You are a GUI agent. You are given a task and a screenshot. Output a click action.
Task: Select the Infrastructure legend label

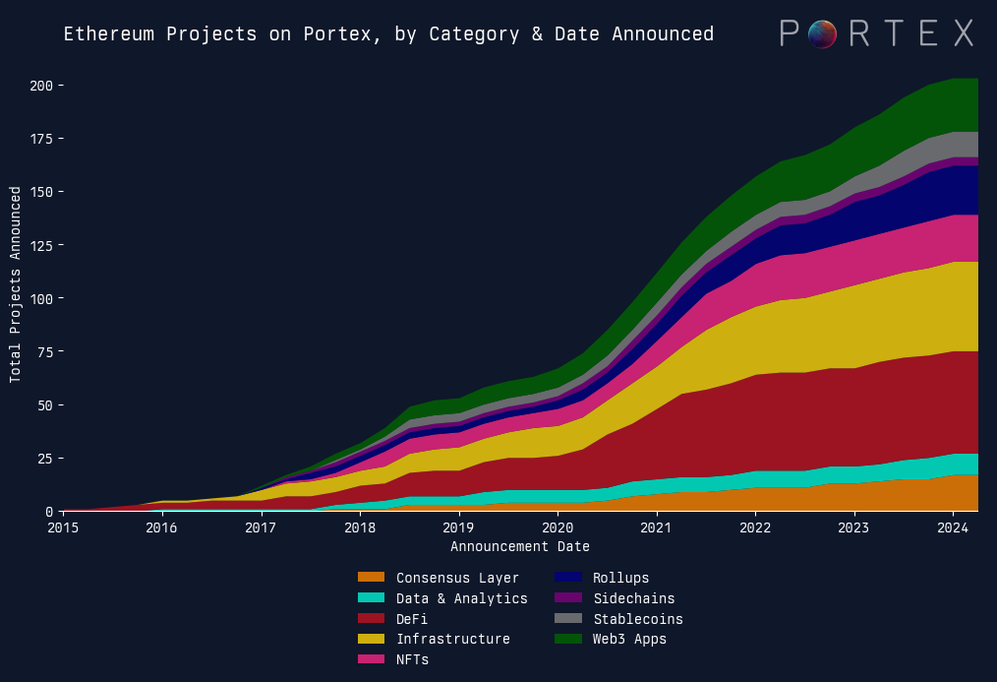452,639
